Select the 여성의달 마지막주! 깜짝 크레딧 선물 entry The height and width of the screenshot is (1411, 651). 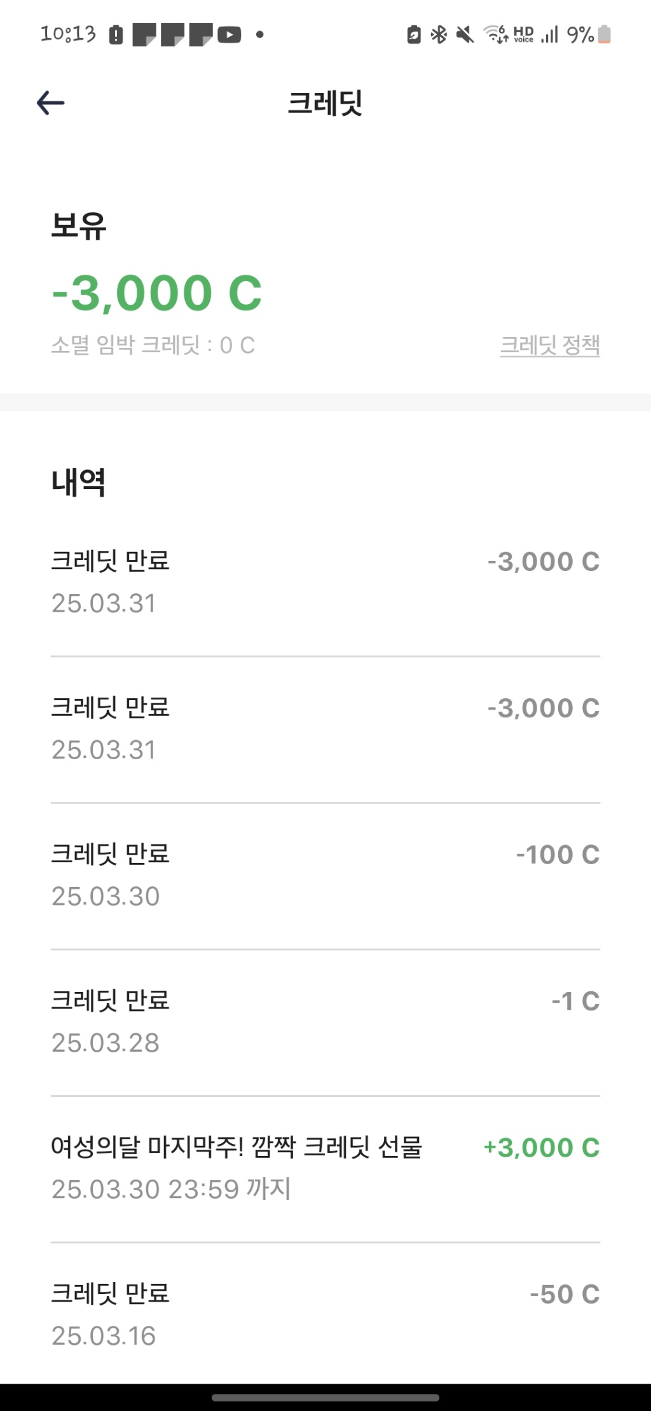tap(236, 1148)
